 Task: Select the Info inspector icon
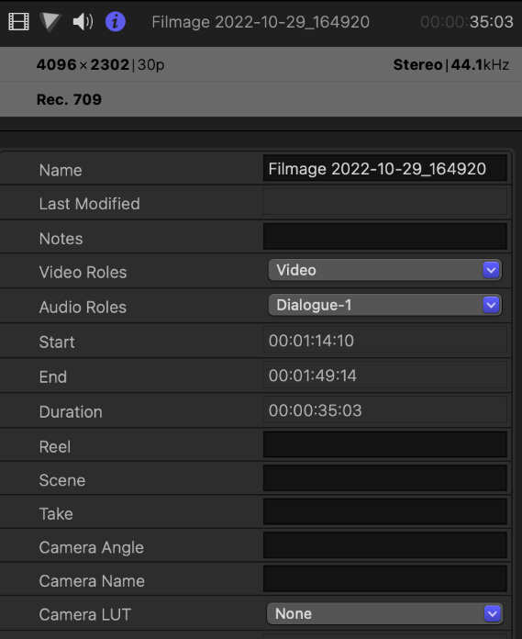tap(116, 22)
